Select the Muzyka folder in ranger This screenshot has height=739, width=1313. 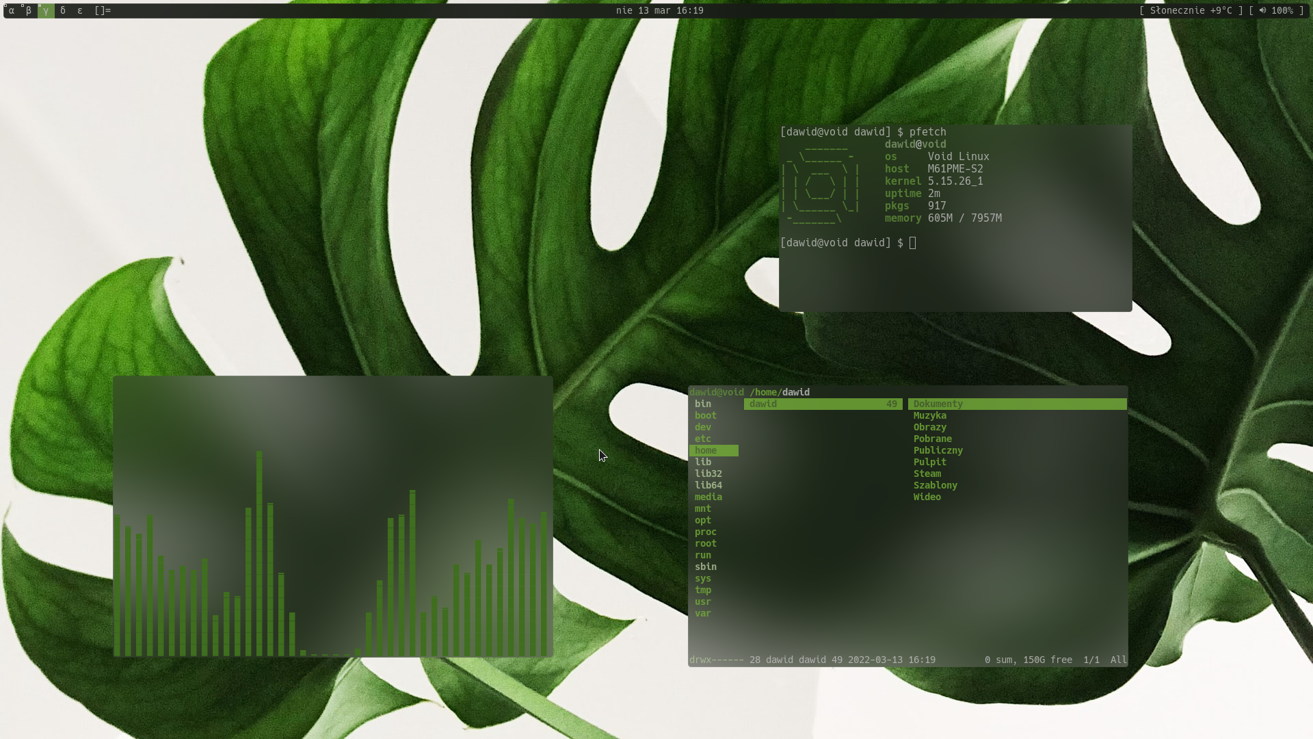(x=929, y=416)
